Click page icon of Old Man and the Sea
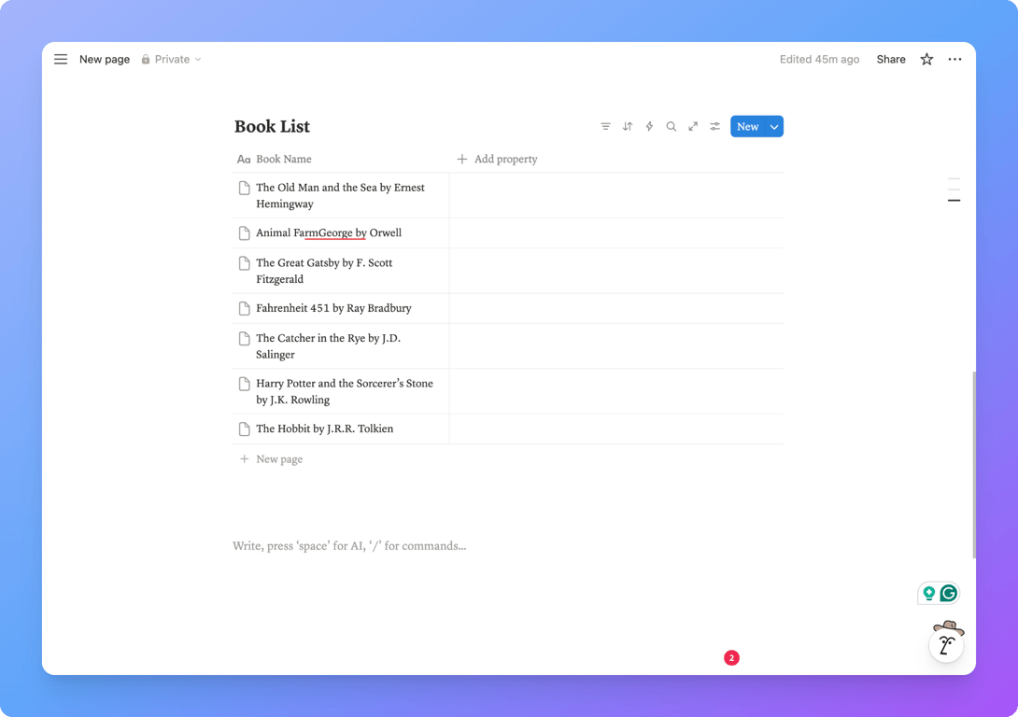The image size is (1018, 717). click(244, 189)
